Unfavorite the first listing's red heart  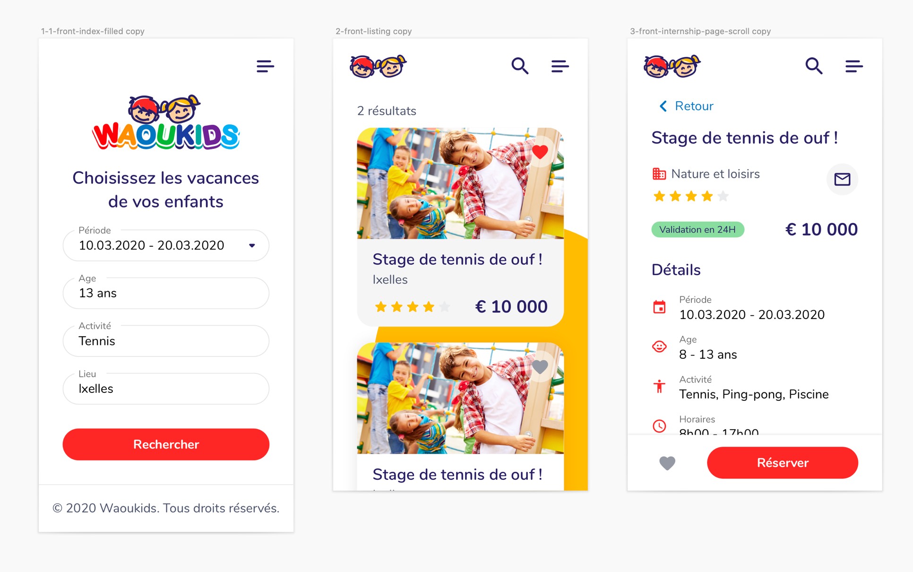tap(540, 152)
